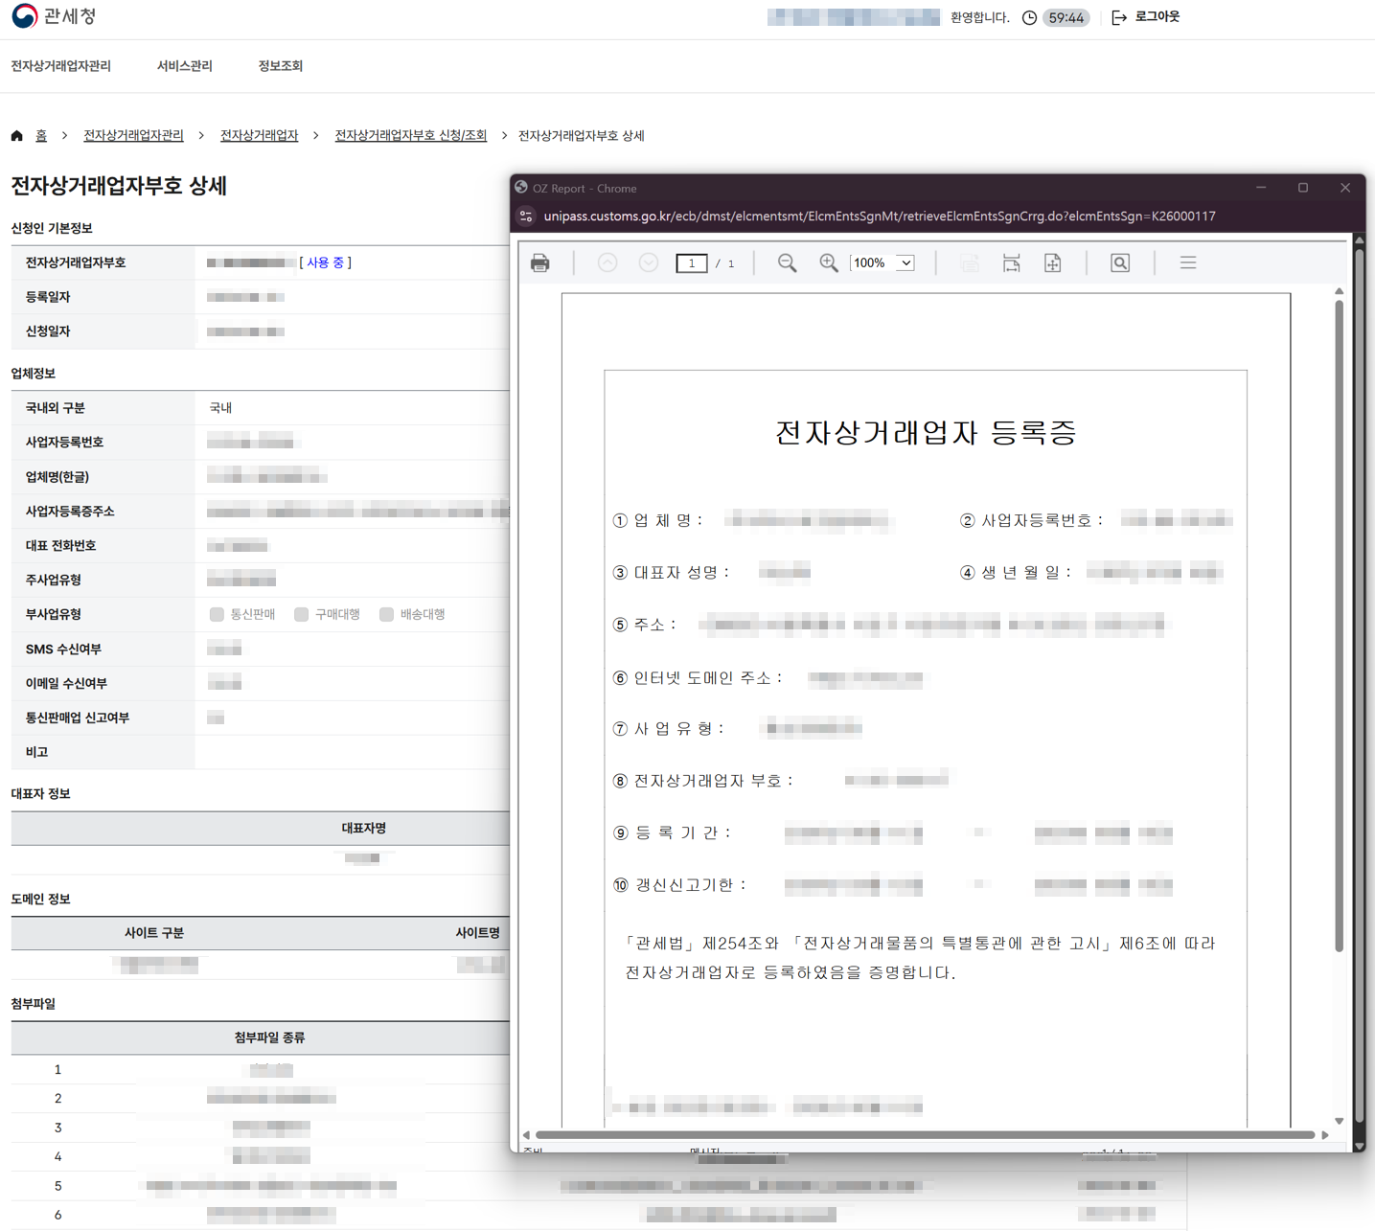The image size is (1375, 1231).
Task: Zoom in the report with plus magnifier
Action: pos(829,262)
